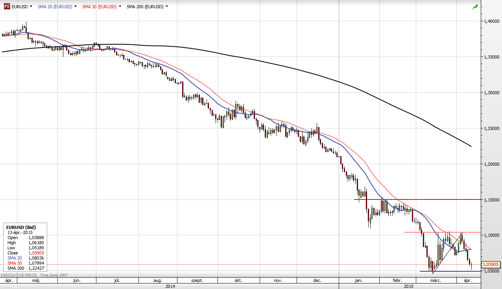Image resolution: width=502 pixels, height=289 pixels.
Task: Click the febr. month on time axis
Action: pyautogui.click(x=397, y=281)
